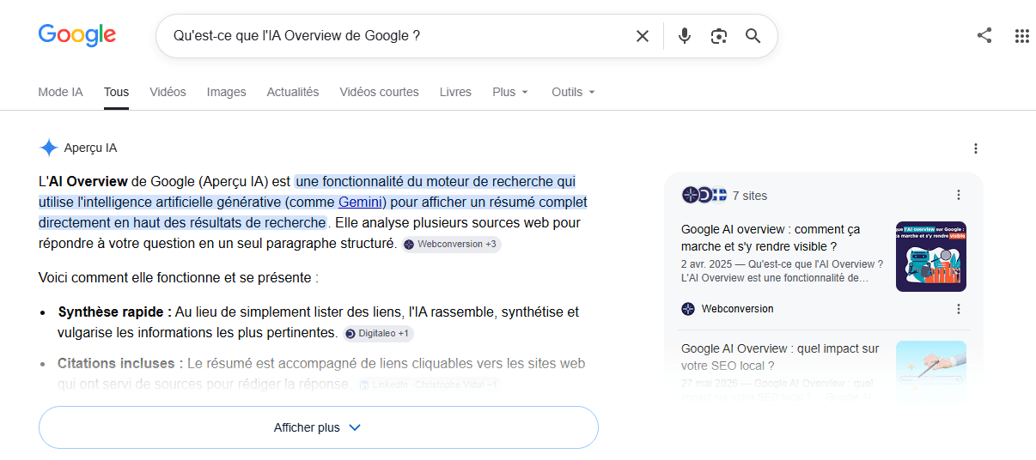
Task: Click the share icon in header
Action: pos(984,35)
